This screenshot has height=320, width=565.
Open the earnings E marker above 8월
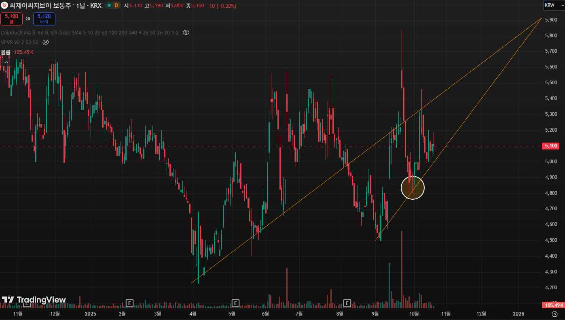(x=347, y=303)
